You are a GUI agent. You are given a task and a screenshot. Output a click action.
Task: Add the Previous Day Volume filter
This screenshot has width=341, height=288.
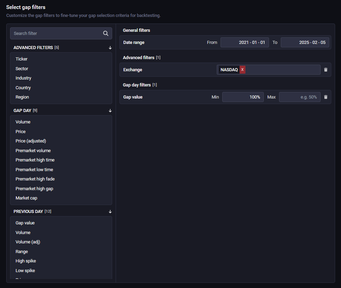(23, 233)
